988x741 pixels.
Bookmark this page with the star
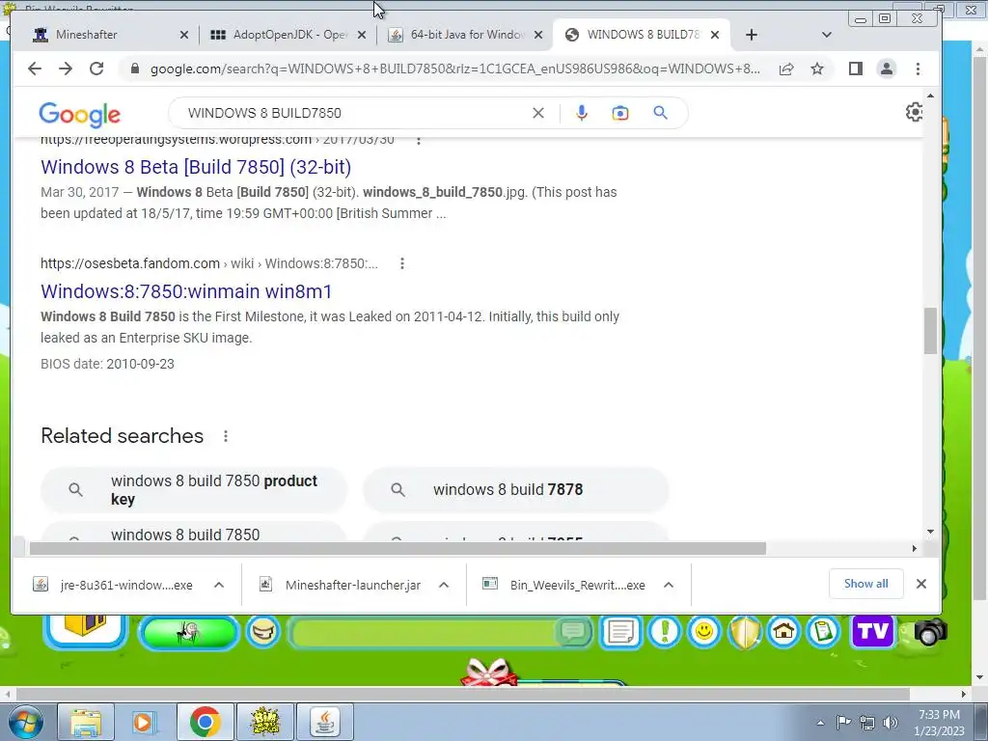tap(817, 69)
